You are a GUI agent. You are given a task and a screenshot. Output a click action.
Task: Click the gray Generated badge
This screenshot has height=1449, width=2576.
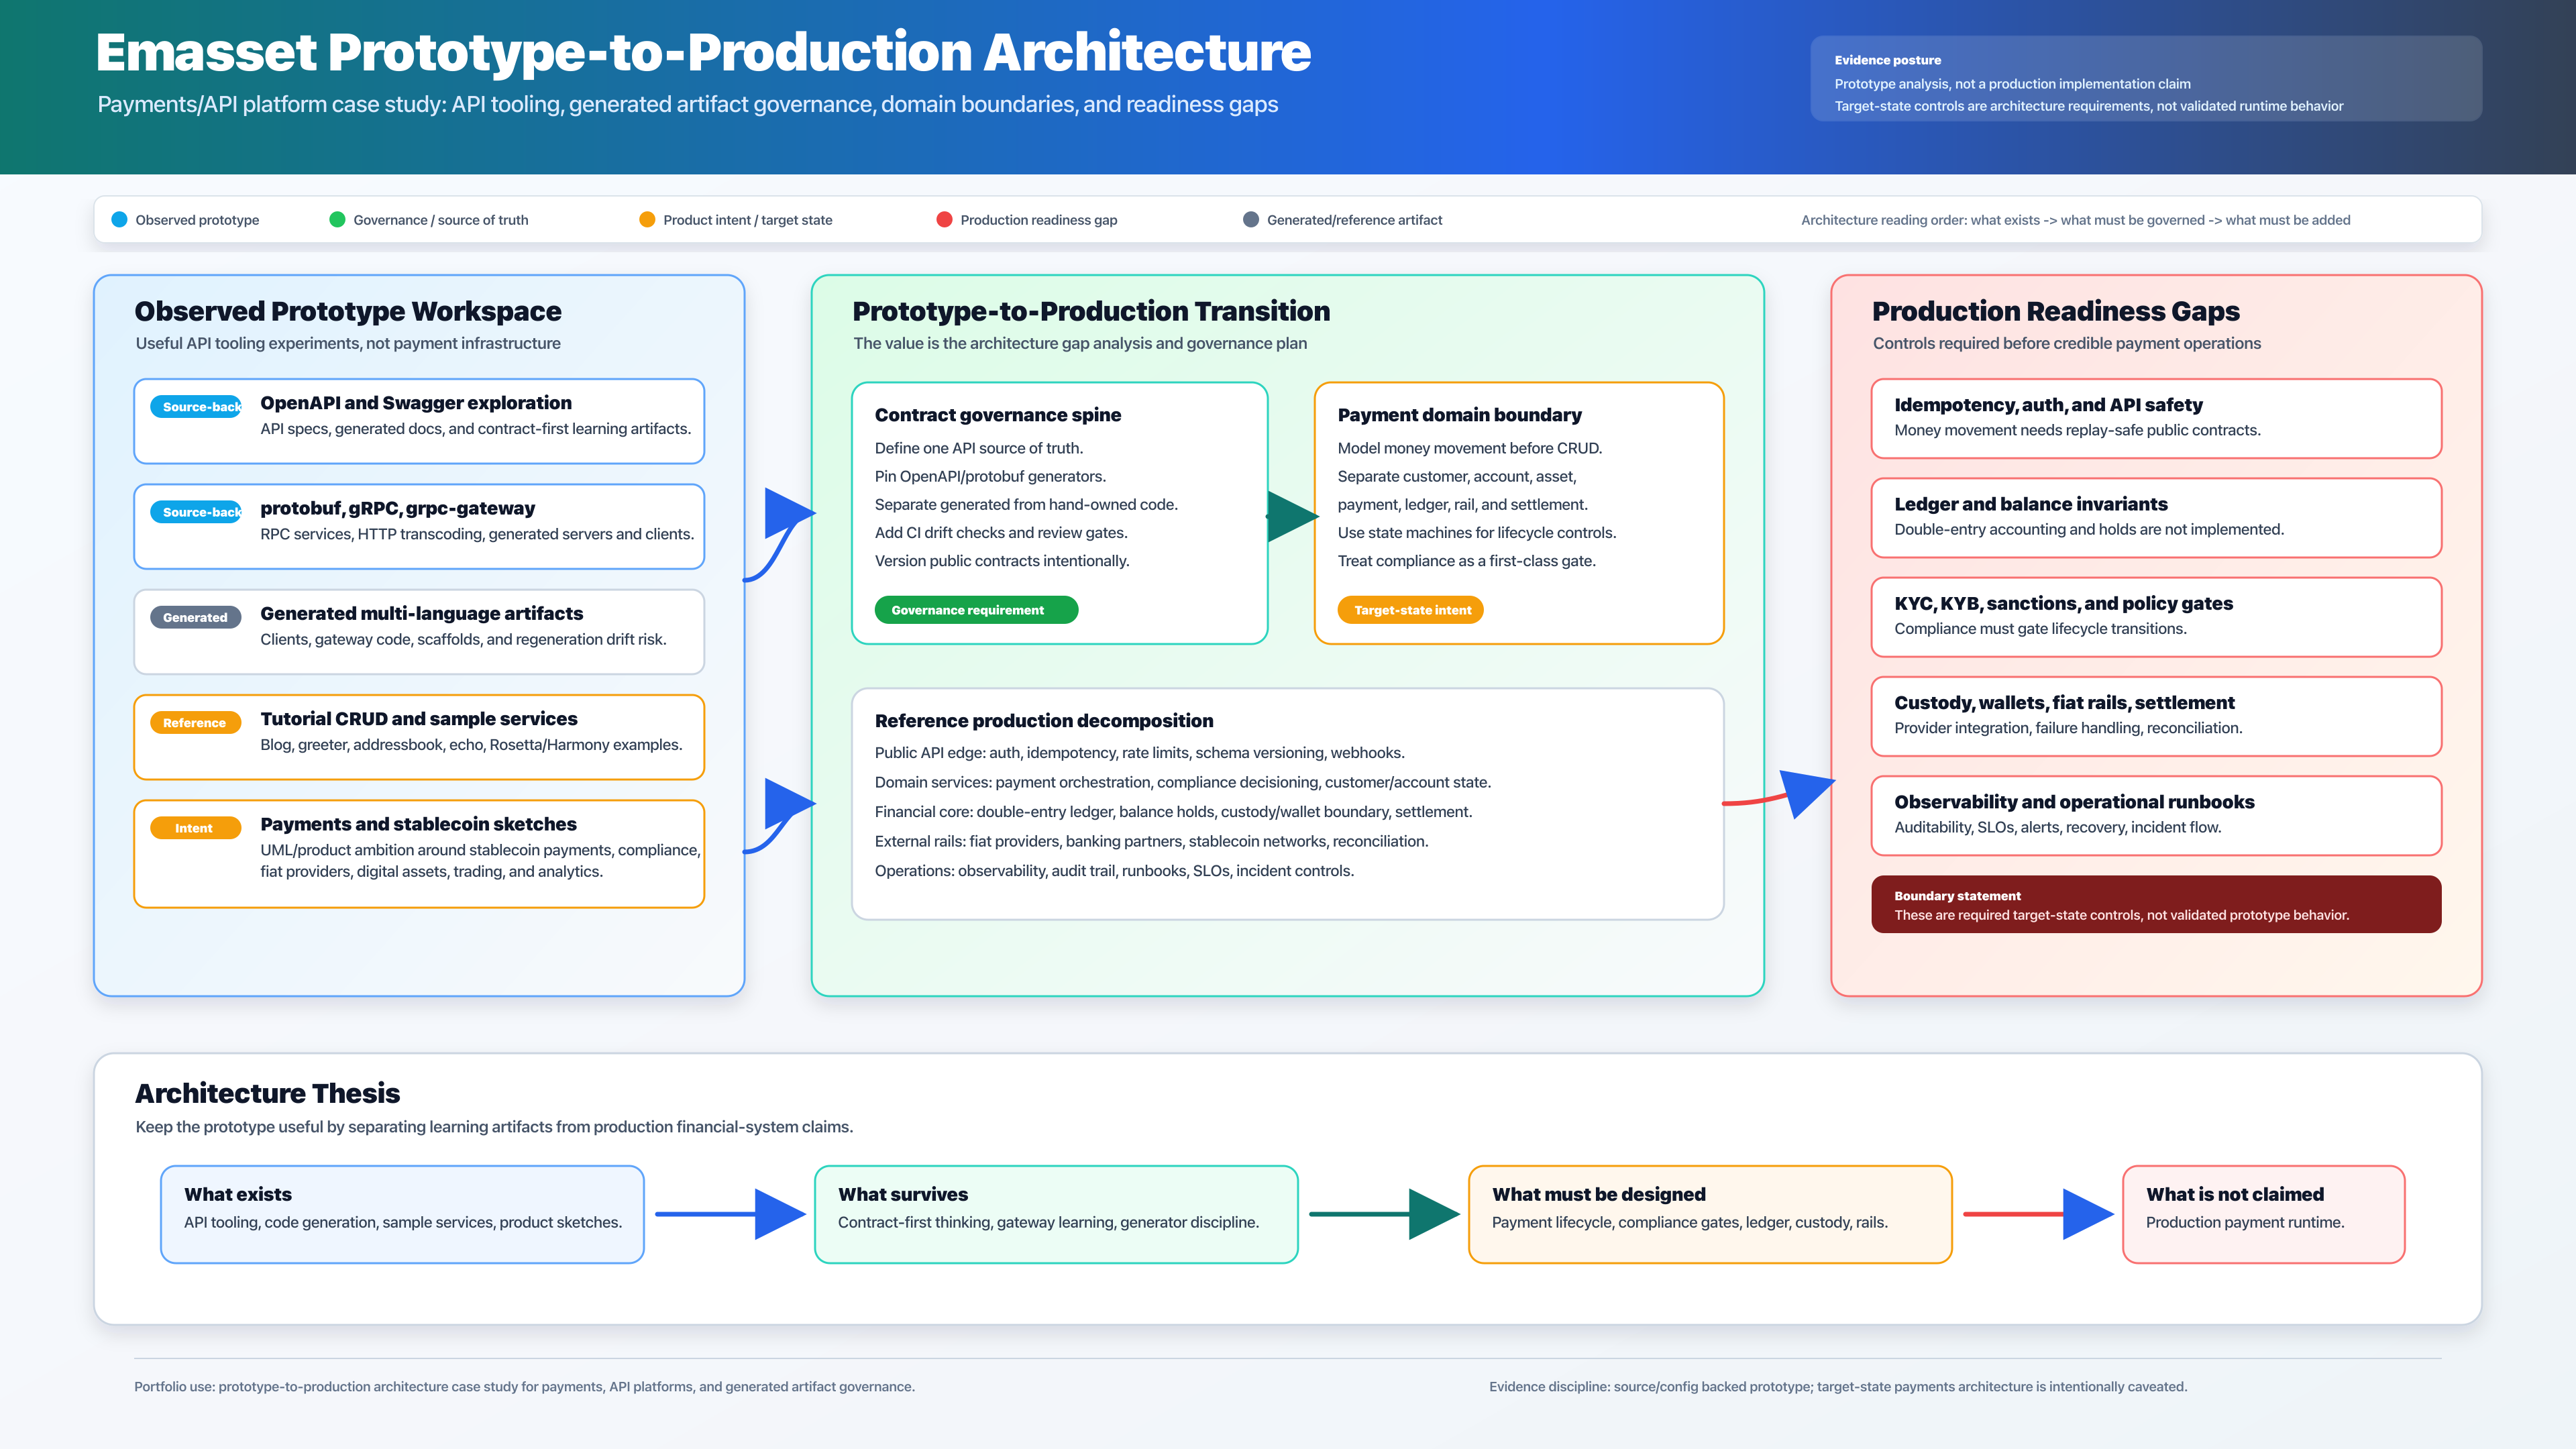[x=196, y=617]
